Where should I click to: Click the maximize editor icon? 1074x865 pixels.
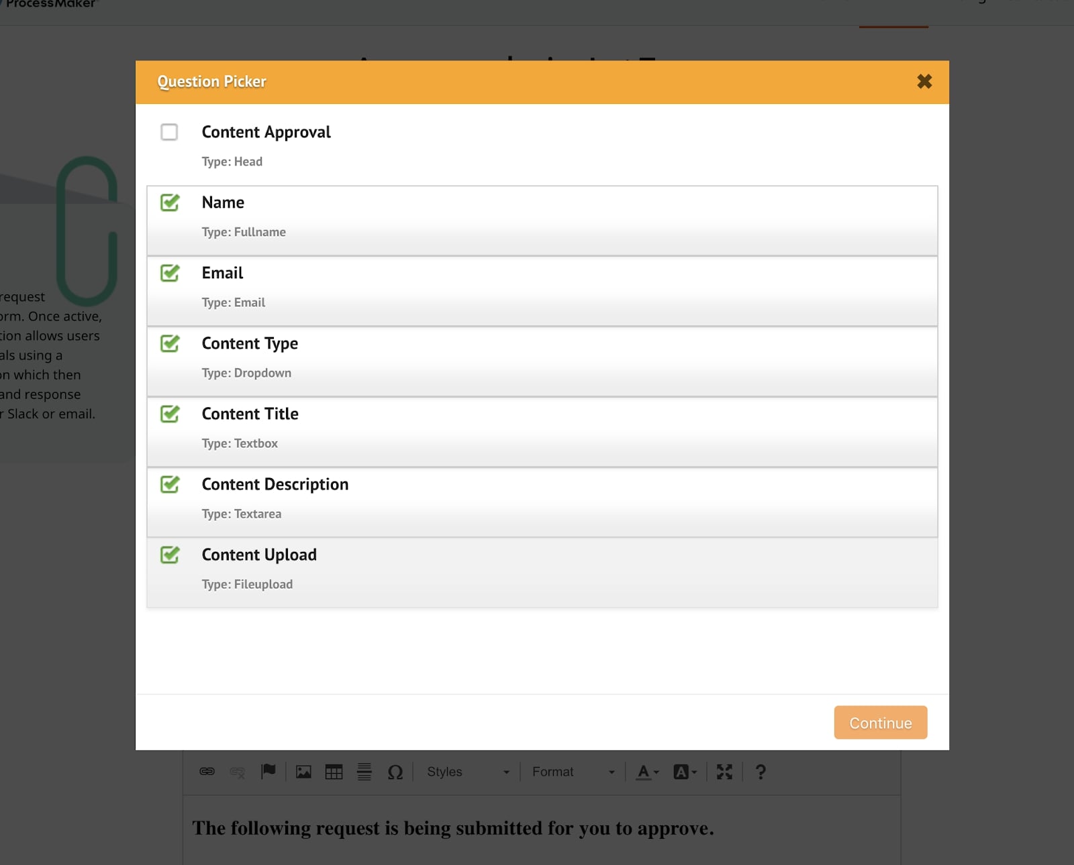point(724,772)
